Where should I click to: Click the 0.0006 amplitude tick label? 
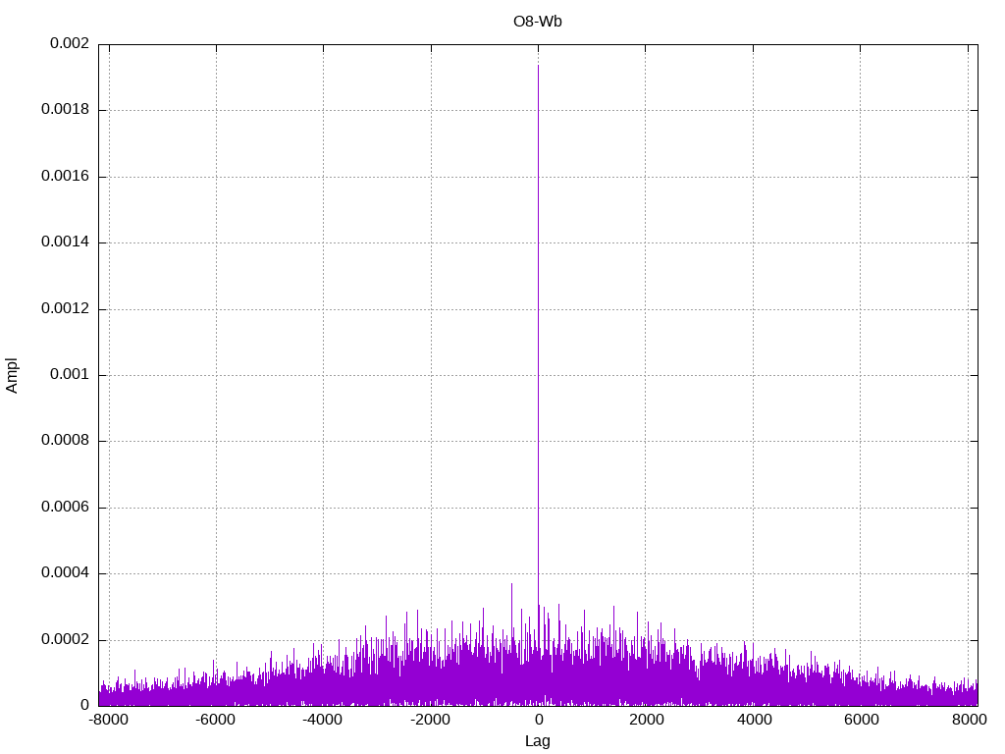65,508
